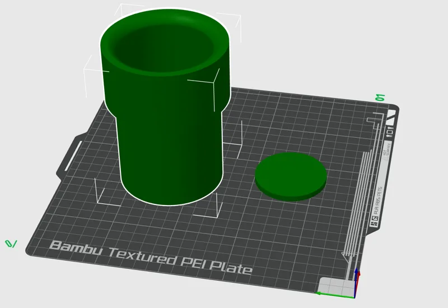The image size is (448, 308).
Task: Click the green 01 plate number label
Action: tap(380, 97)
